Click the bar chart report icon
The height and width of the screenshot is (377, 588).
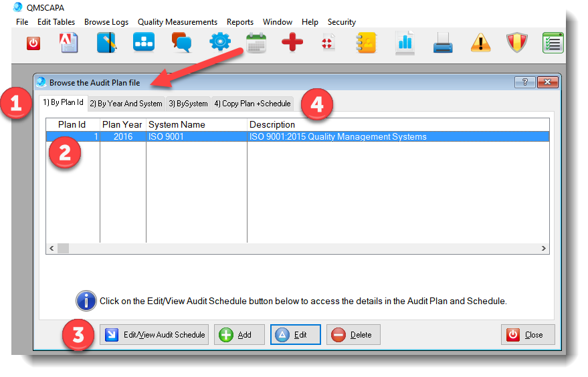coord(405,43)
